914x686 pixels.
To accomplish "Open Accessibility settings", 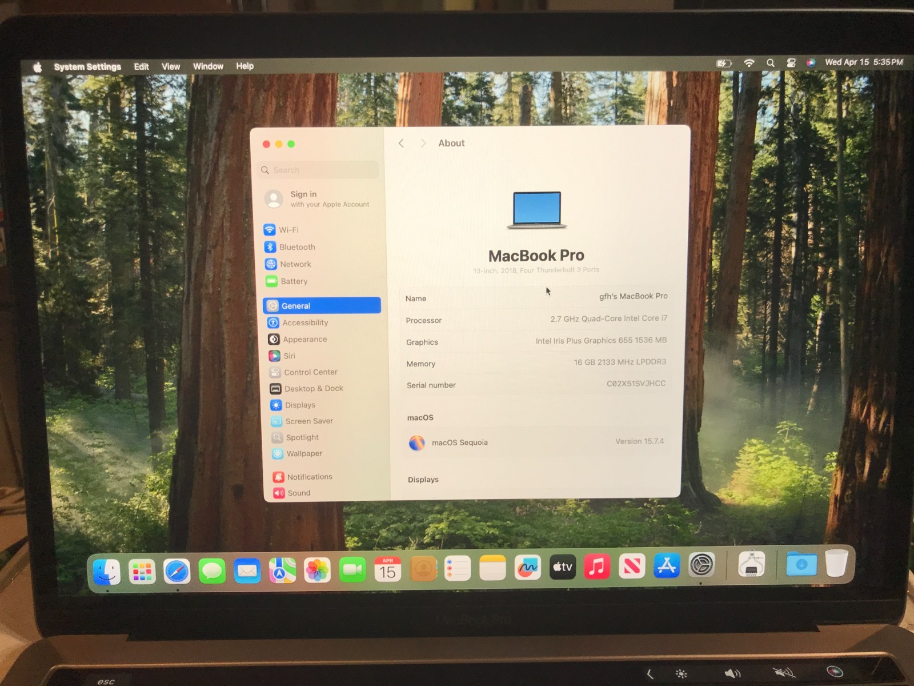I will (298, 322).
